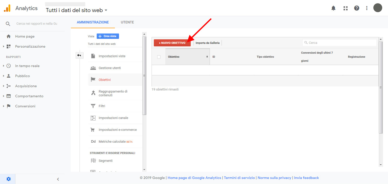The width and height of the screenshot is (388, 184).
Task: Open the Admin gear icon
Action: (9, 179)
